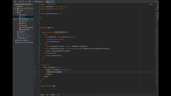Screen dimensions: 171x96
Task: Open index.css file
Action: click(x=24, y=21)
